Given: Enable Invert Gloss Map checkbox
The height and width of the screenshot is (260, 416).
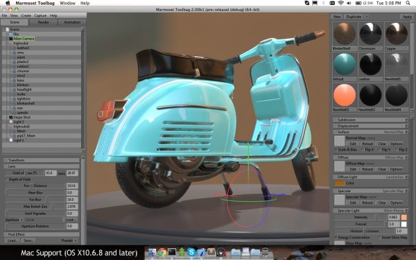Looking at the screenshot, I should tap(379, 237).
